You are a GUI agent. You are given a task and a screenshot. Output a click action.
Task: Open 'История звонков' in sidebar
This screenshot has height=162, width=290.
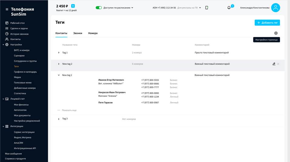(x=19, y=34)
